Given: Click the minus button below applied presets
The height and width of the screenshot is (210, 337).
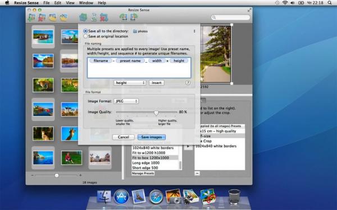Looking at the screenshot, I should 197,173.
